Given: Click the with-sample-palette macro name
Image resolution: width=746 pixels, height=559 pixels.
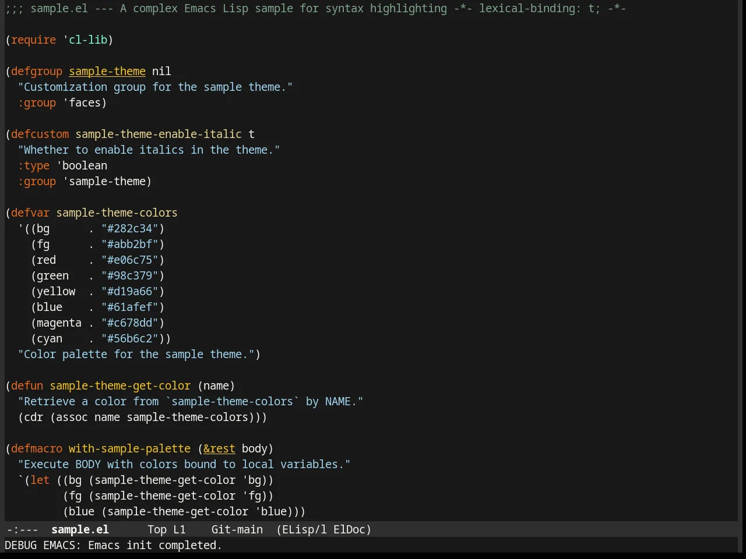Looking at the screenshot, I should pyautogui.click(x=129, y=448).
